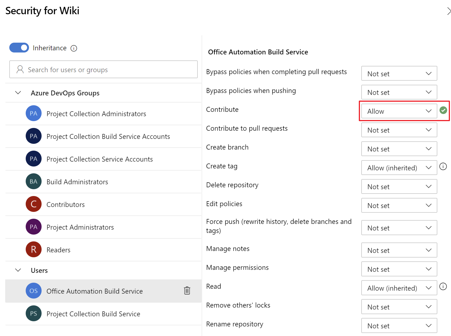Open Contribute to pull requests dropdown

click(399, 130)
